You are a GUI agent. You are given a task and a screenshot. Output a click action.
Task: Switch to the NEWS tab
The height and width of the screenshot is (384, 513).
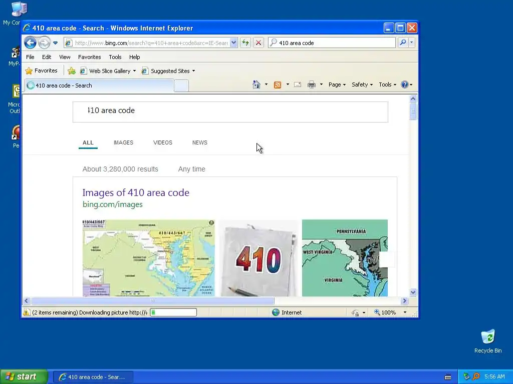pos(200,142)
